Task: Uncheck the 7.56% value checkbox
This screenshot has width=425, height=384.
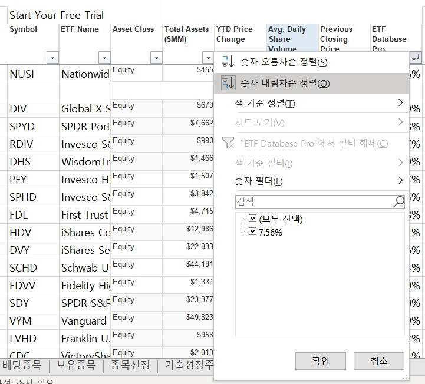Action: click(252, 231)
